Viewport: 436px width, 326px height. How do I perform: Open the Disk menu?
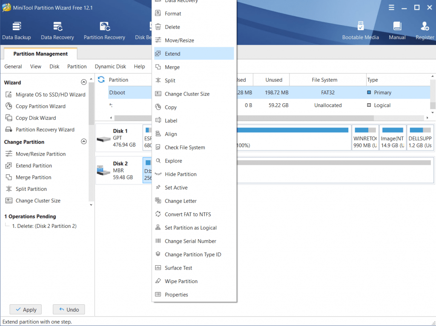[54, 66]
